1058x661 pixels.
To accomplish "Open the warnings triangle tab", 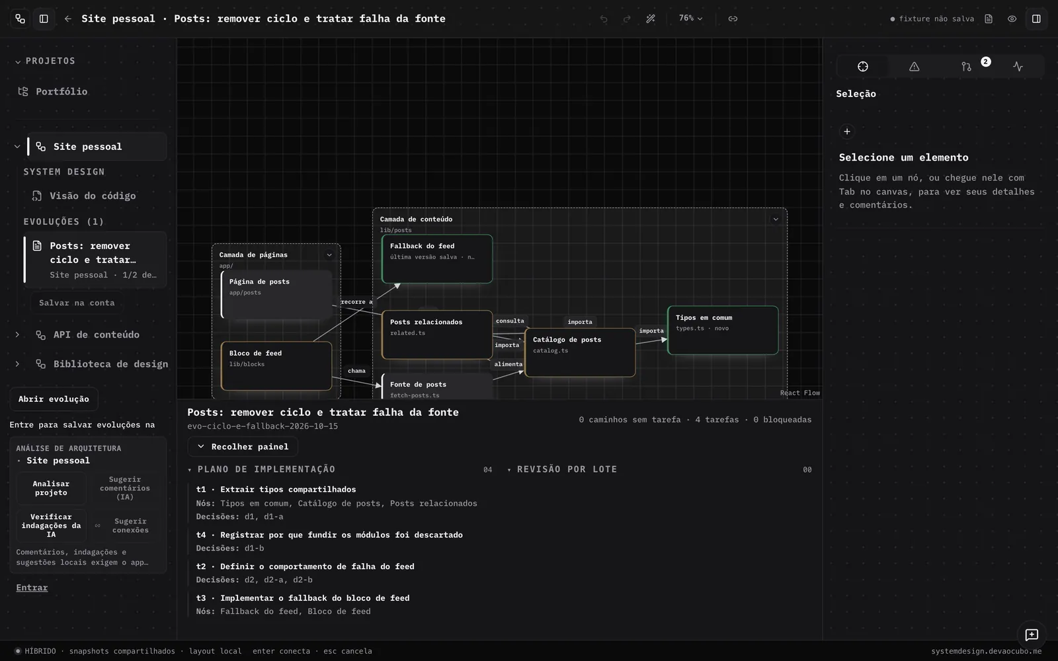I will (914, 66).
